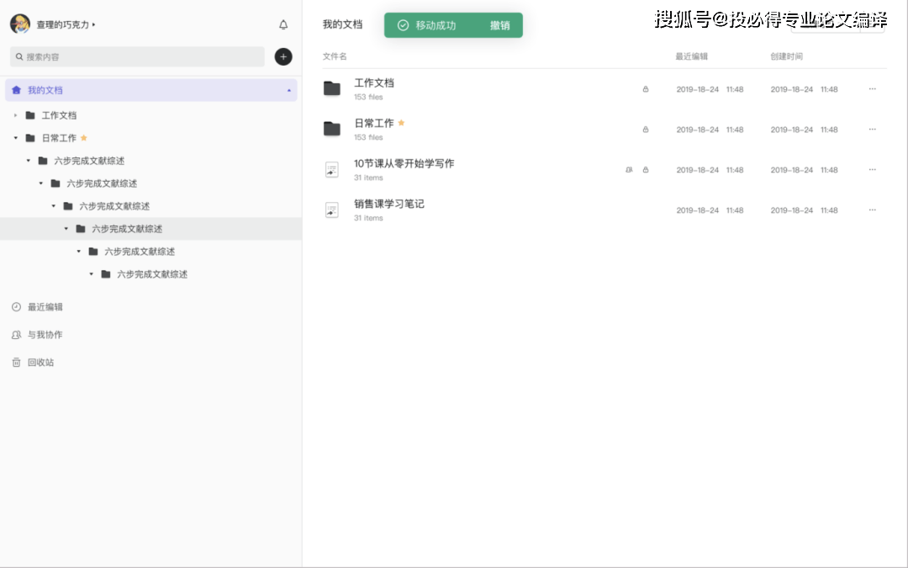908x568 pixels.
Task: Expand the 工作文档 tree node arrow
Action: [x=16, y=115]
